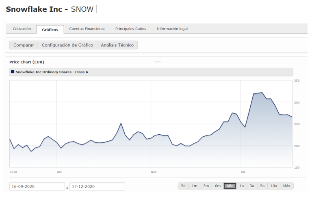312x199 pixels.
Task: Select Snowflake Inc Ordinary Shares legend entry
Action: [52, 72]
